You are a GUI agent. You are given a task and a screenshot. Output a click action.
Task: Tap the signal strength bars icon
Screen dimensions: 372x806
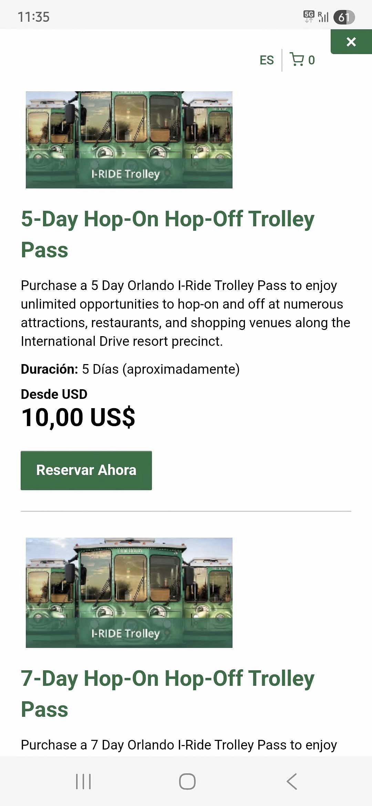(x=323, y=17)
